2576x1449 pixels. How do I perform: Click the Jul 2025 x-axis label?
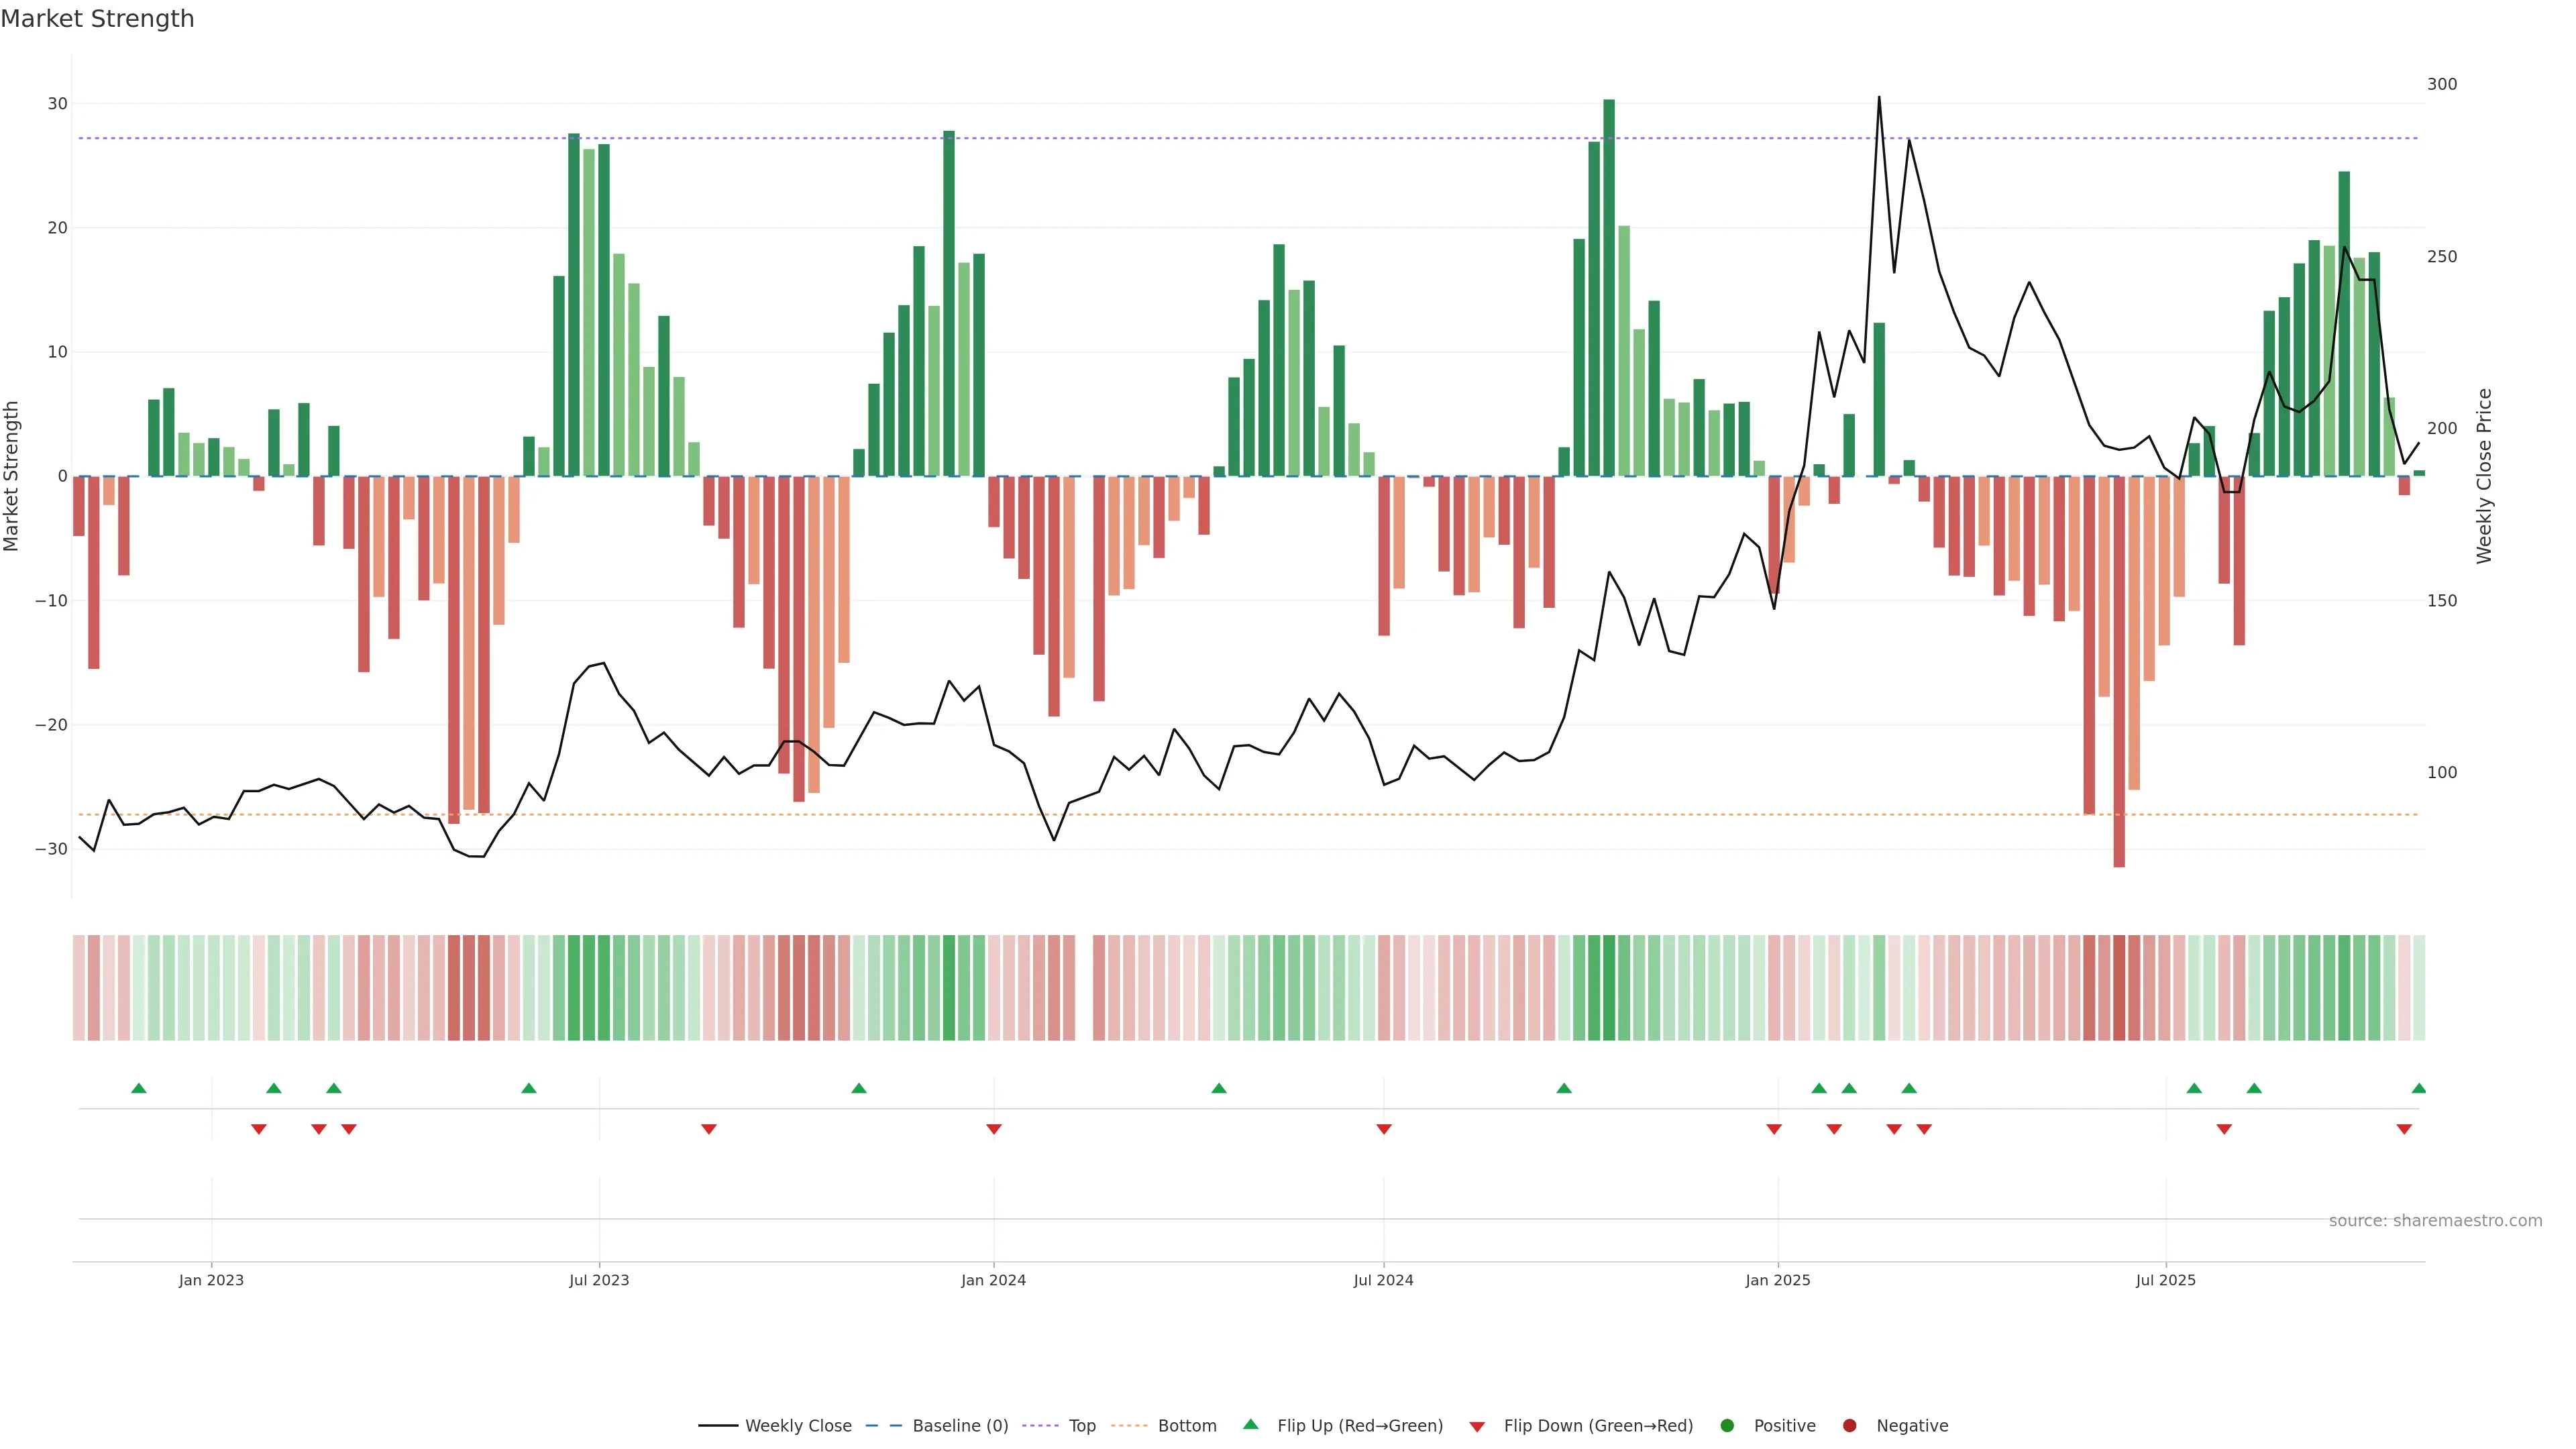coord(2165,1280)
